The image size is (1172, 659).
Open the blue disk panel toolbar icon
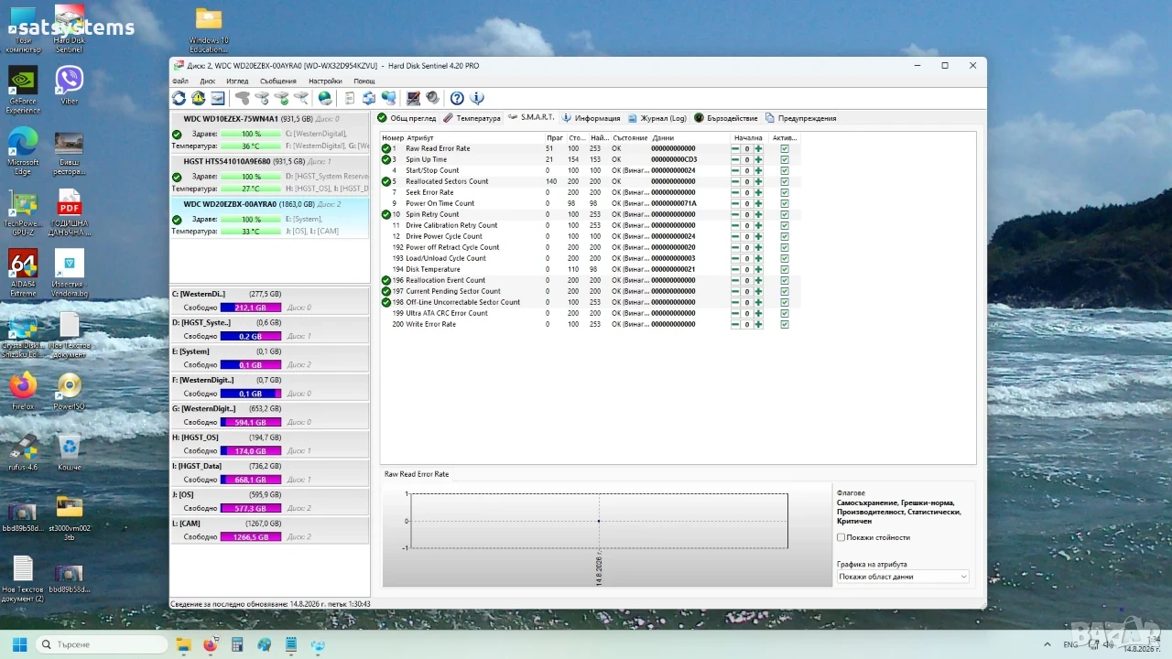point(218,98)
